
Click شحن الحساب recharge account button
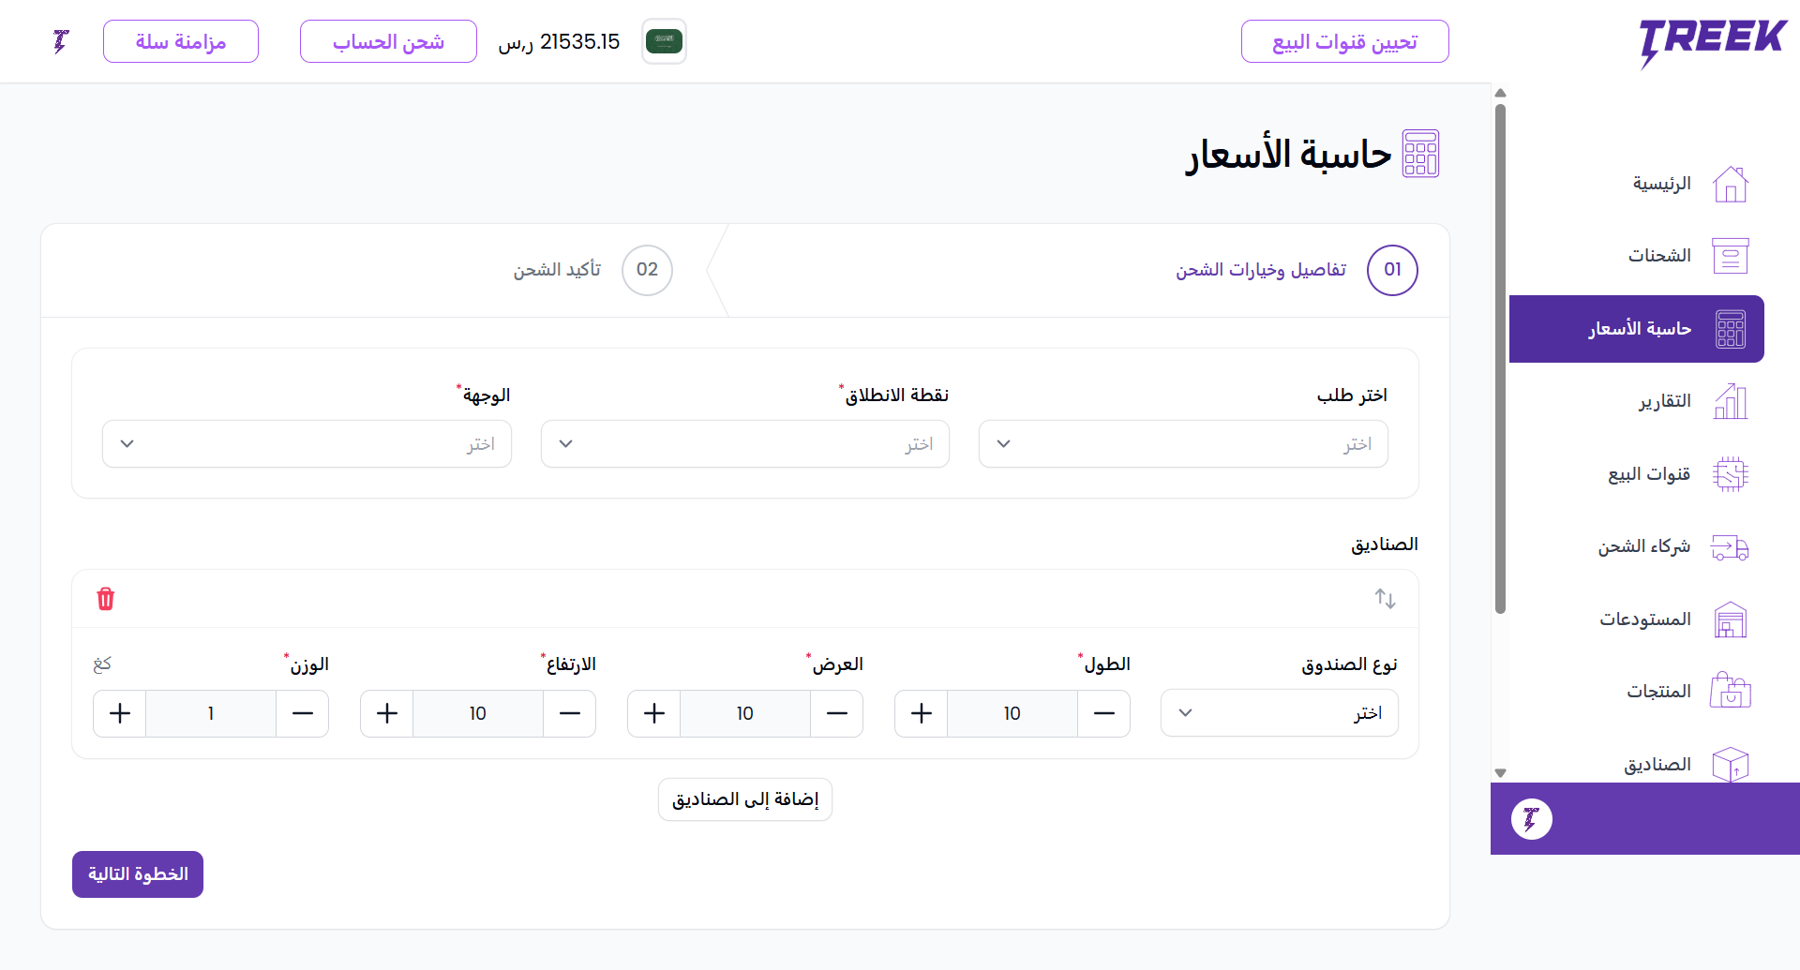click(x=388, y=42)
